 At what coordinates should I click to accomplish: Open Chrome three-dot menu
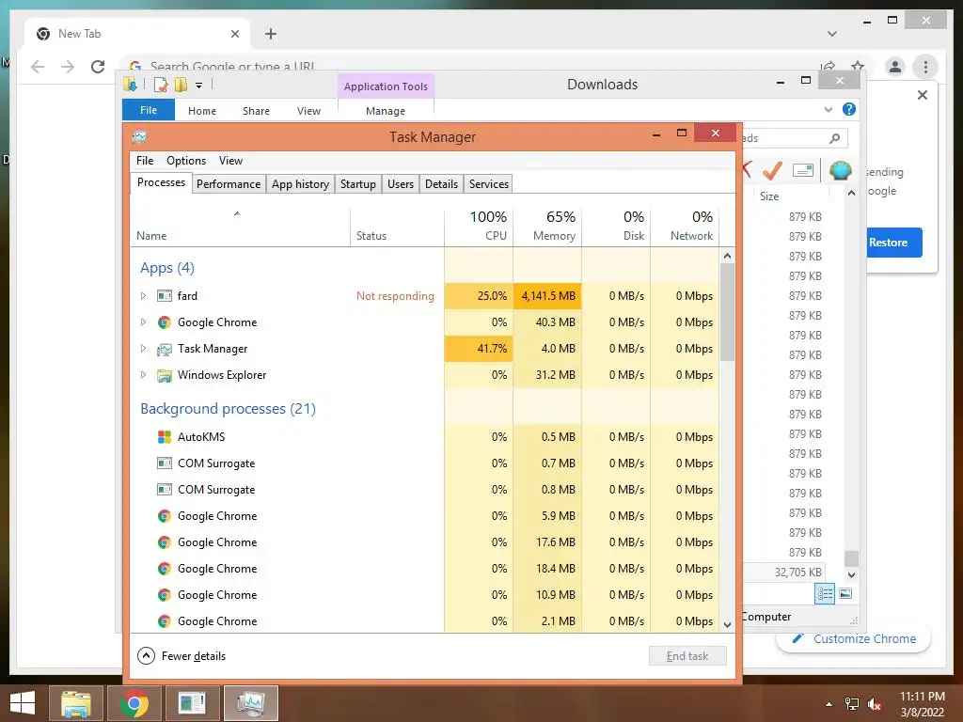(x=925, y=67)
